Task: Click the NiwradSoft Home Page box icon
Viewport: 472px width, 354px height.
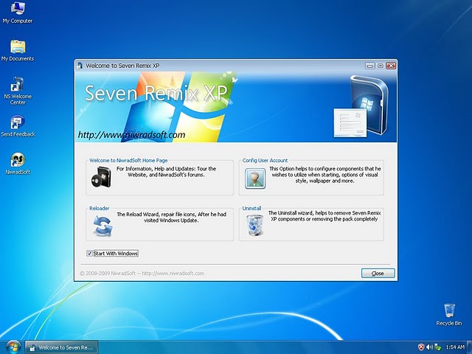Action: click(102, 177)
